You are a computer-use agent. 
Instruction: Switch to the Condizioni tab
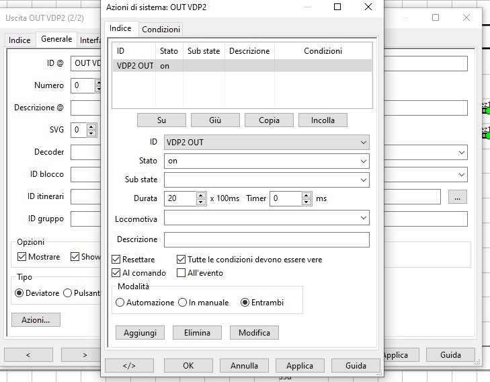pos(161,29)
